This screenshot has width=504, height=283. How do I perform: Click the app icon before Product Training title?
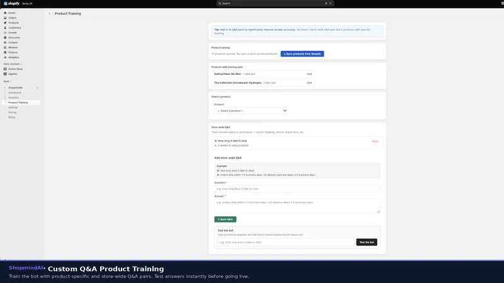pos(50,13)
